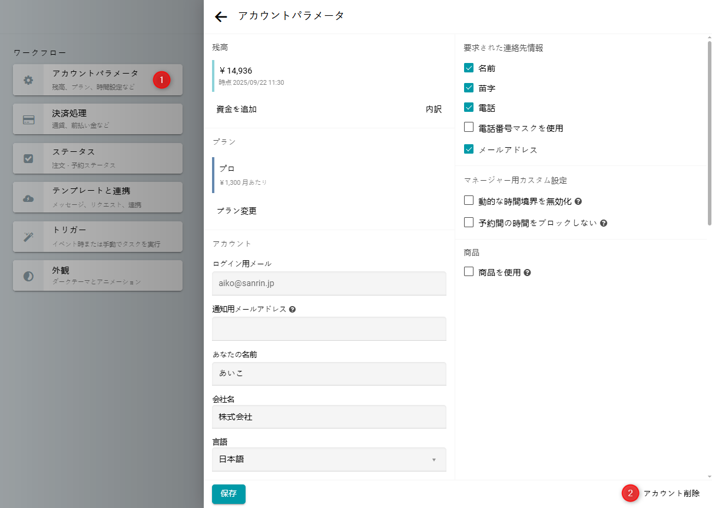
Task: Toggle the 予約間の時間をブロックしない checkbox
Action: (469, 223)
